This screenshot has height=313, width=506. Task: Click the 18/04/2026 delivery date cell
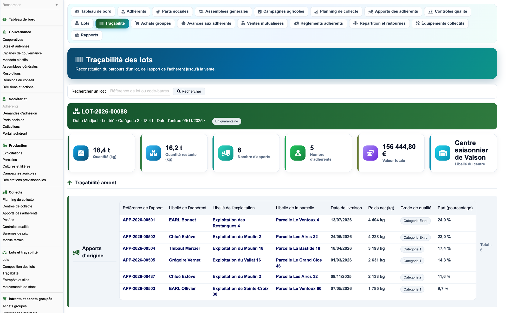click(341, 249)
